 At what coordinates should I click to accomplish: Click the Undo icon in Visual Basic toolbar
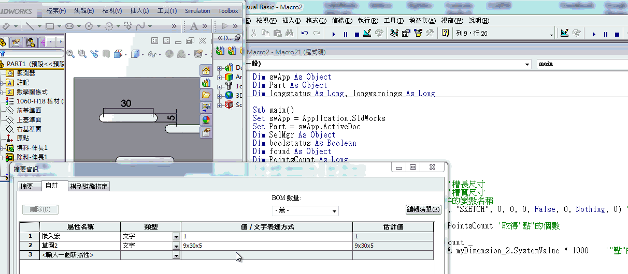(304, 34)
